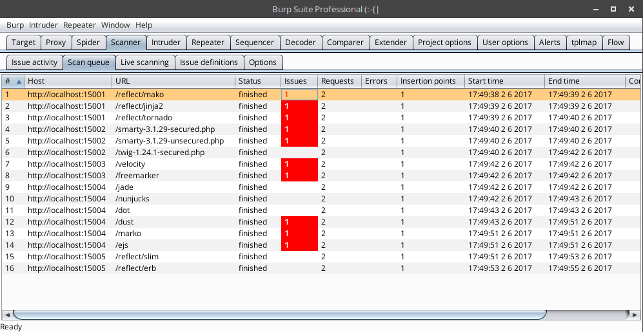Open the Scanner Options sub-tab
The height and width of the screenshot is (332, 643).
[x=262, y=62]
